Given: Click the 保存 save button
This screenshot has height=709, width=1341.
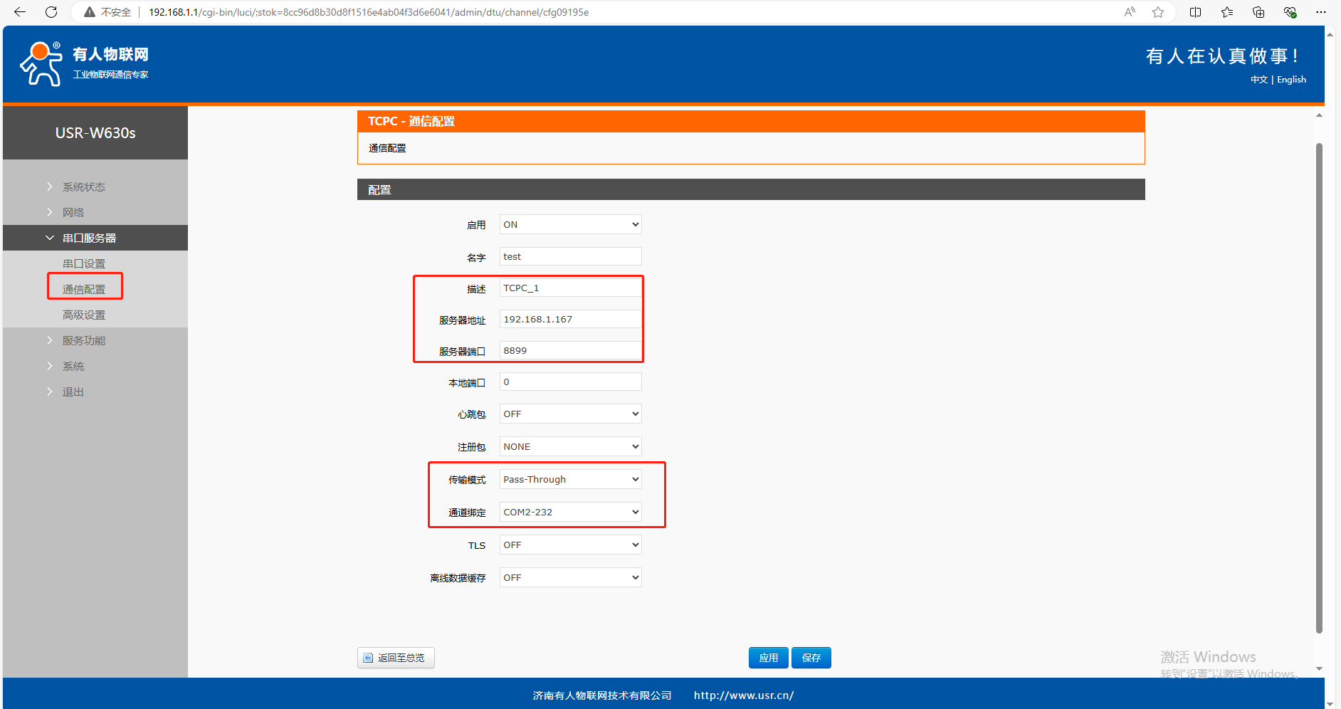Looking at the screenshot, I should (x=811, y=658).
